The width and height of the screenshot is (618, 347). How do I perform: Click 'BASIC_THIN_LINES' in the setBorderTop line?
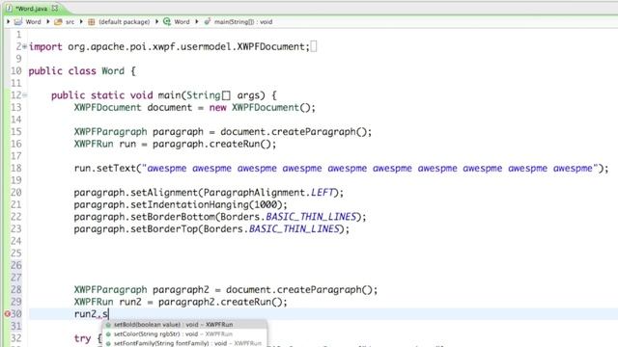pyautogui.click(x=294, y=229)
